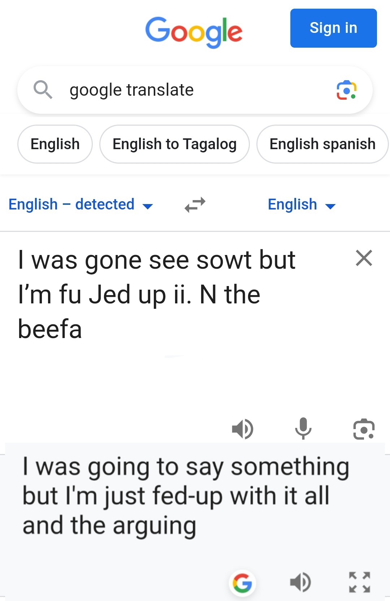The width and height of the screenshot is (390, 601).
Task: Click the Google logo
Action: [194, 32]
